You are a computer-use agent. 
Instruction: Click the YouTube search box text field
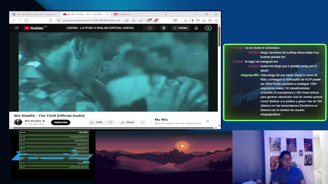click(x=103, y=28)
